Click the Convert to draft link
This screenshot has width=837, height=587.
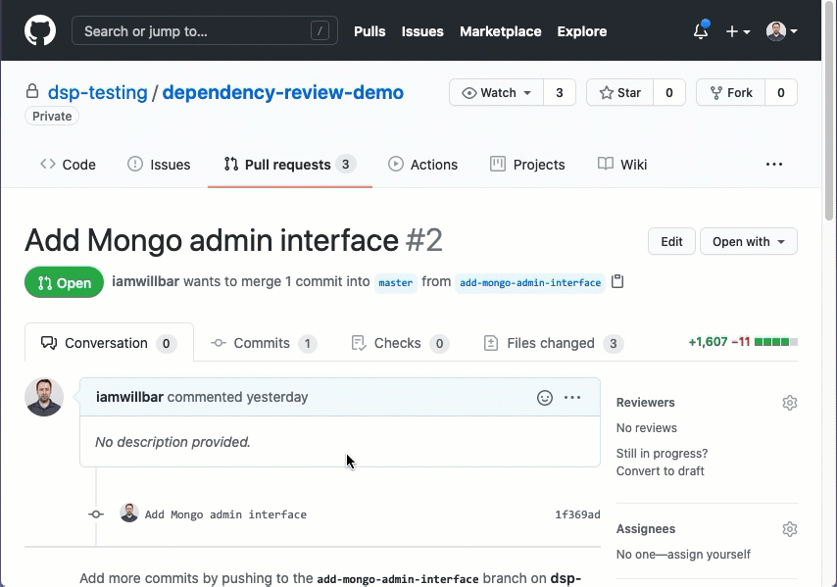[x=660, y=471]
